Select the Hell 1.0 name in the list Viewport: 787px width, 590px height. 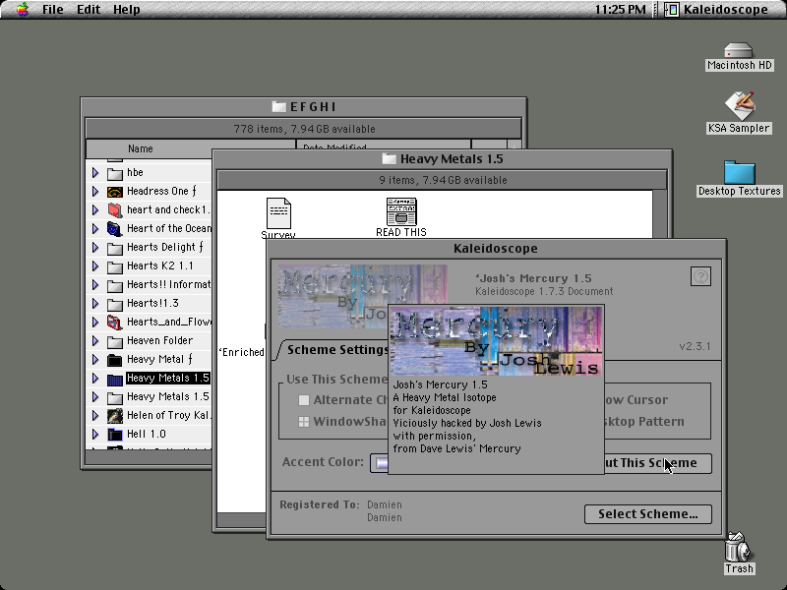(146, 434)
